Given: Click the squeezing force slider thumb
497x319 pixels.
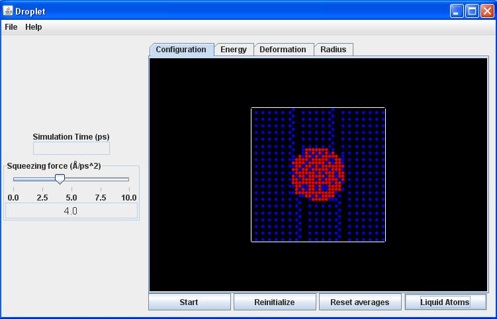Looking at the screenshot, I should point(60,179).
